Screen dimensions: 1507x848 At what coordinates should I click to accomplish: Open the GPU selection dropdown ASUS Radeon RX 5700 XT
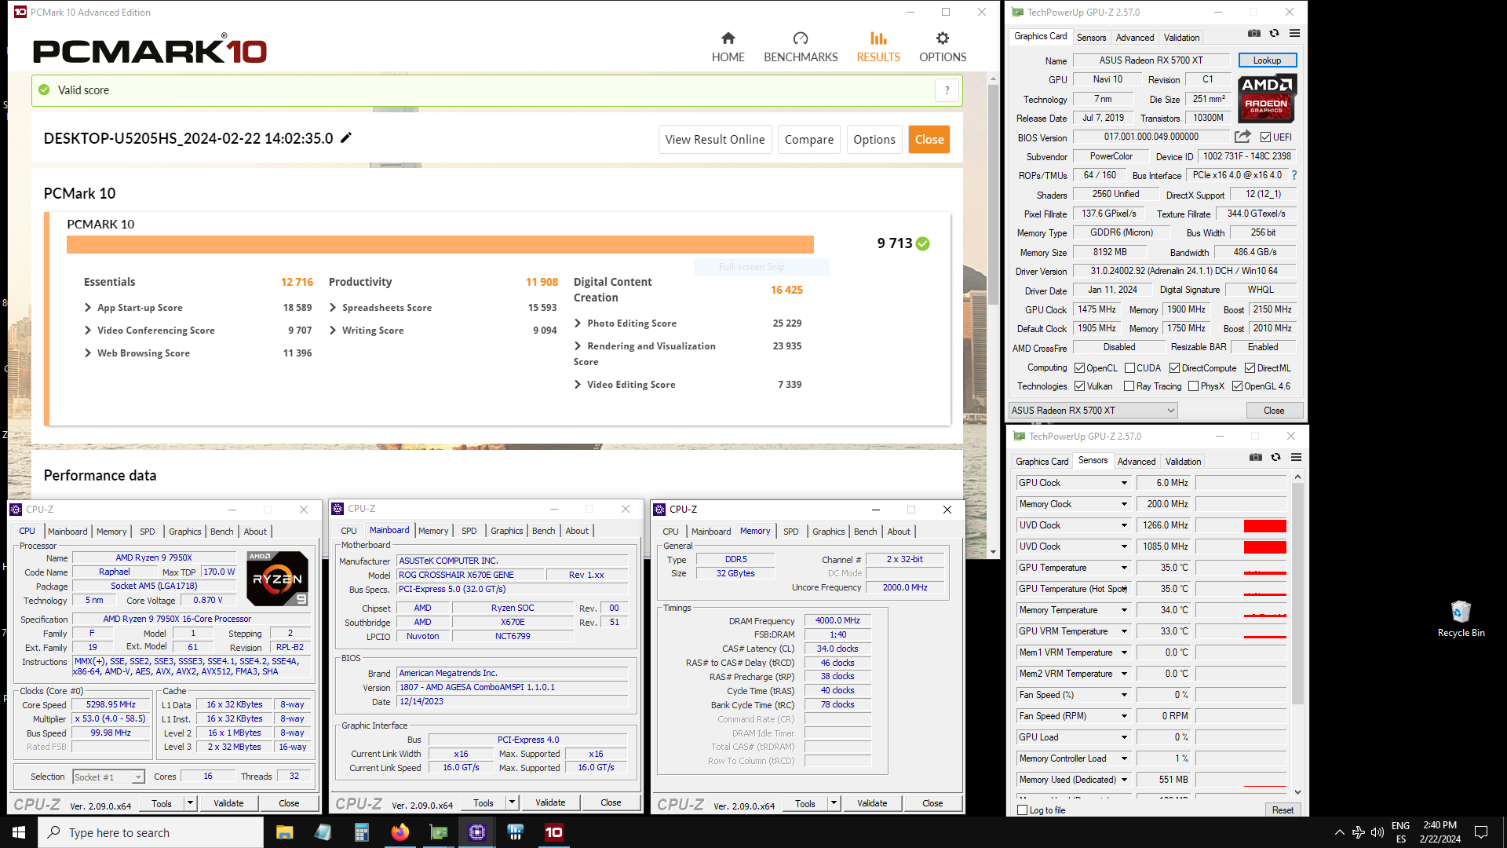(1093, 411)
